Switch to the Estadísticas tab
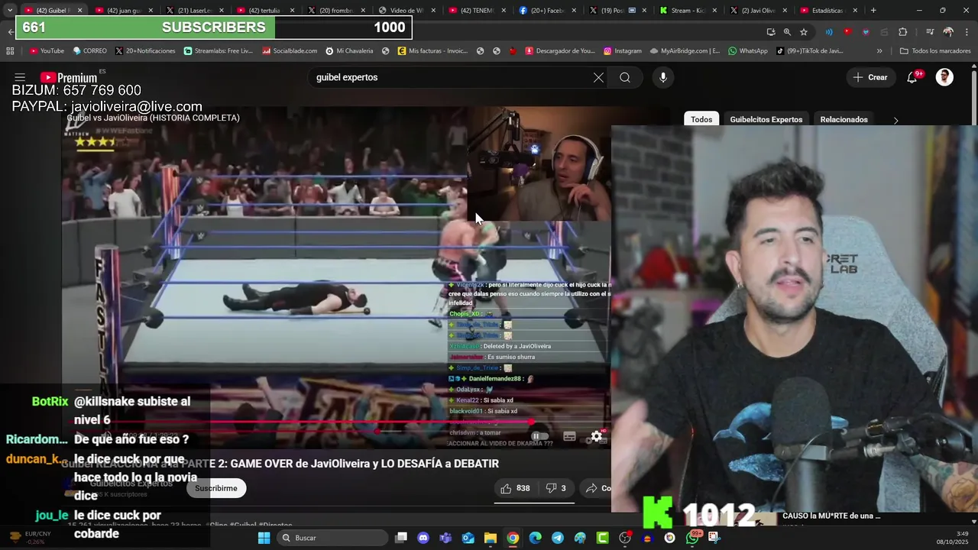Image resolution: width=978 pixels, height=550 pixels. tap(827, 11)
